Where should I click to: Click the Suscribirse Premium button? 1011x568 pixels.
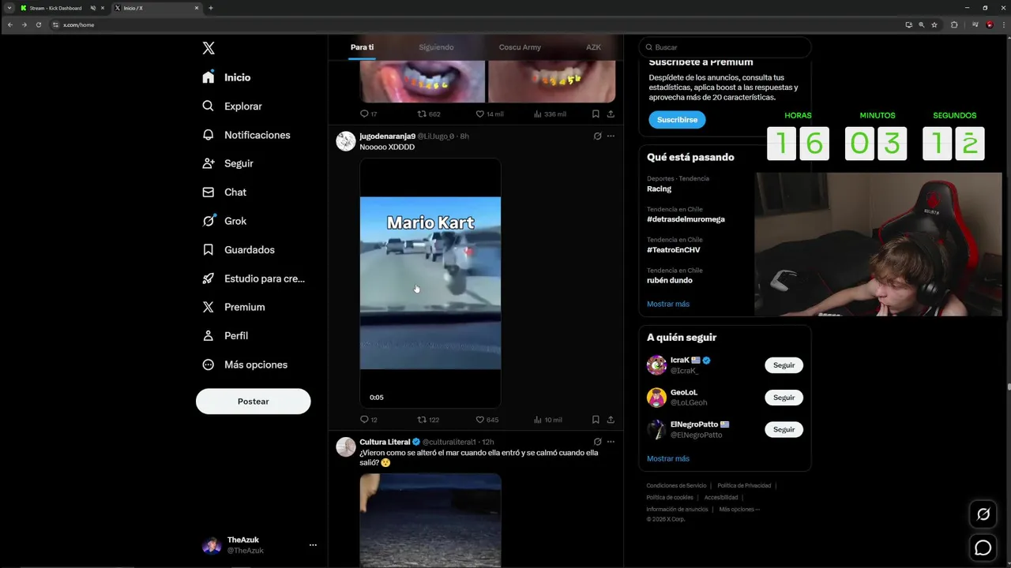pos(677,120)
